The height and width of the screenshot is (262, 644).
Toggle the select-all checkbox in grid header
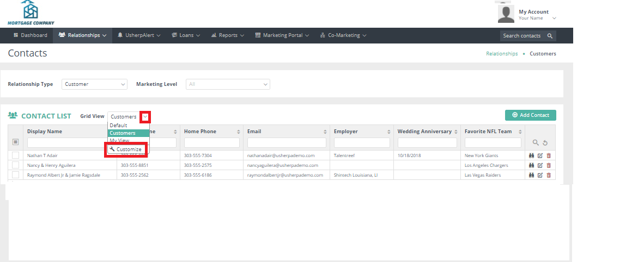[x=15, y=142]
